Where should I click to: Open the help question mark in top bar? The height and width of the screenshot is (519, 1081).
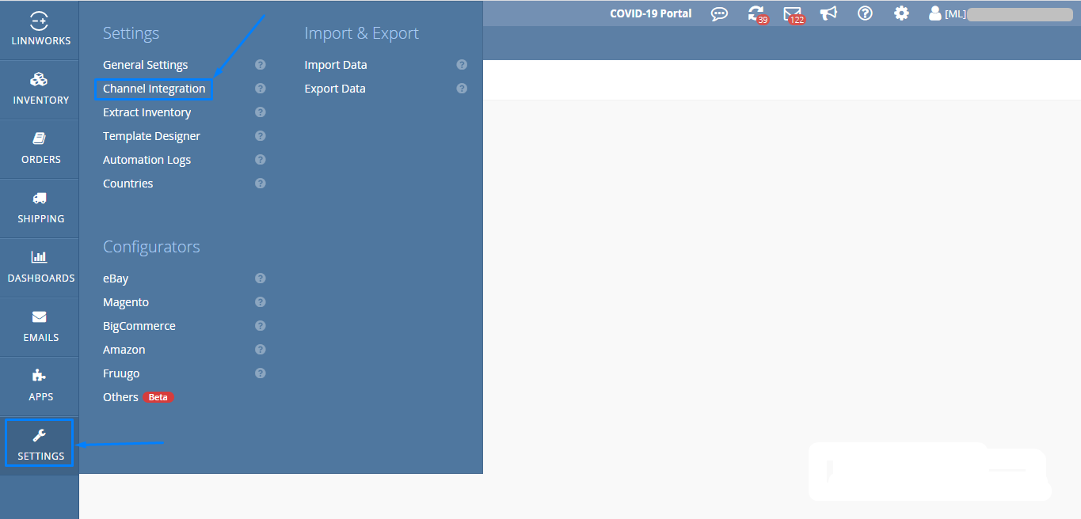click(865, 13)
